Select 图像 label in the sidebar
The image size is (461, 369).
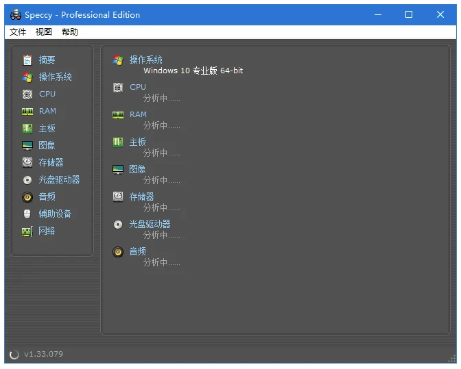[47, 145]
